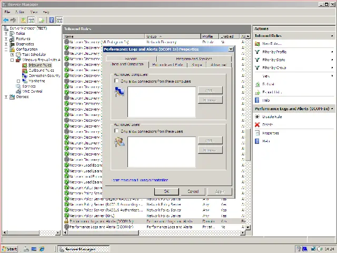Open Filter by State action
Image resolution: width=337 pixels, height=253 pixels.
click(x=274, y=60)
